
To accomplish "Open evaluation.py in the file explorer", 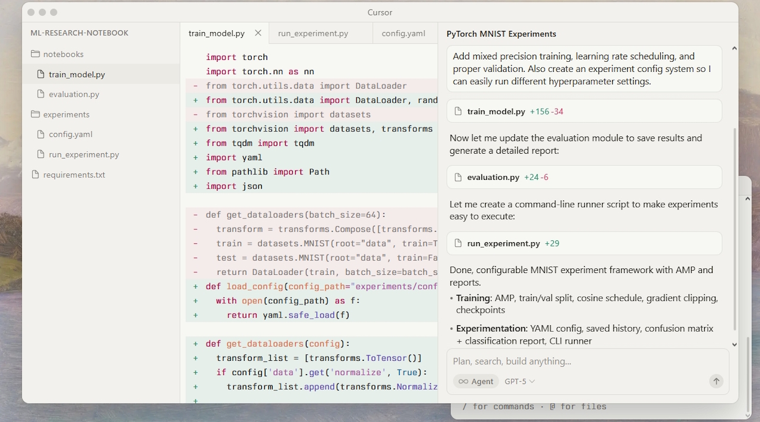I will 74,94.
